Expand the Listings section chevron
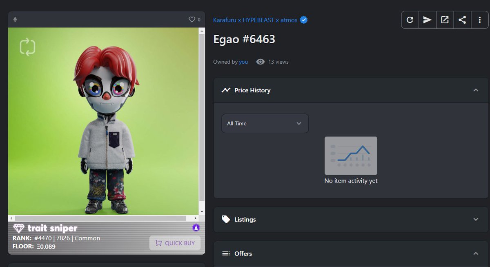 (x=476, y=219)
